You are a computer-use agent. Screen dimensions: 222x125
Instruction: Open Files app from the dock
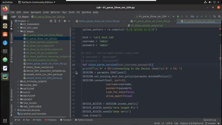5,17
